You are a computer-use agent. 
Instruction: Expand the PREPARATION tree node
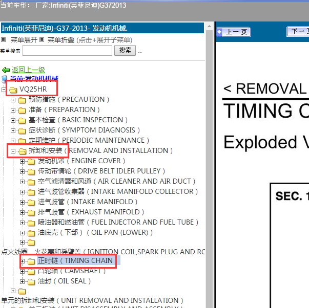click(13, 110)
